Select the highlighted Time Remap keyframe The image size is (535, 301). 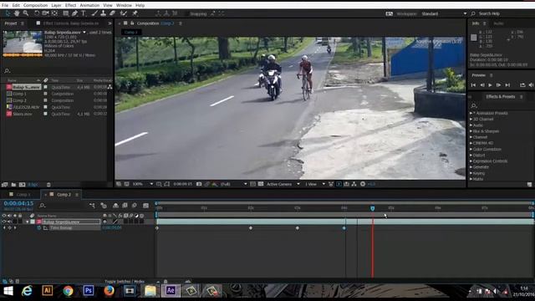tap(344, 227)
